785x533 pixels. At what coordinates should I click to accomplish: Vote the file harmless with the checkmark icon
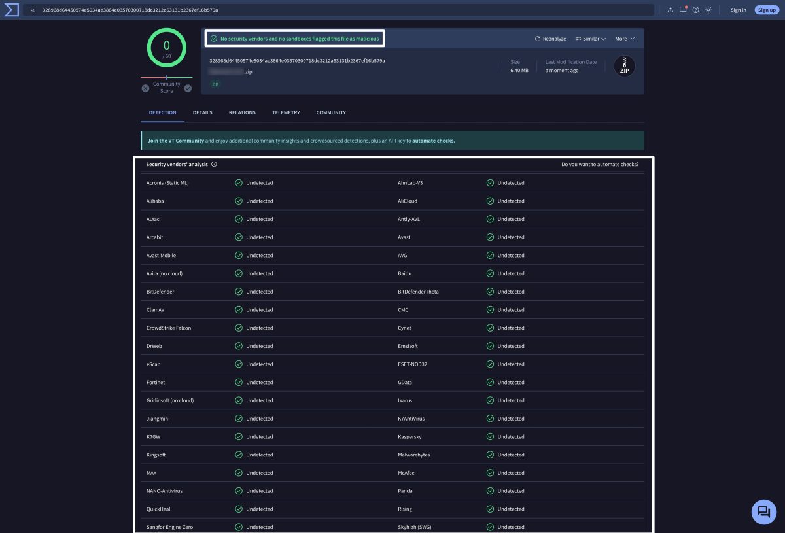[188, 88]
